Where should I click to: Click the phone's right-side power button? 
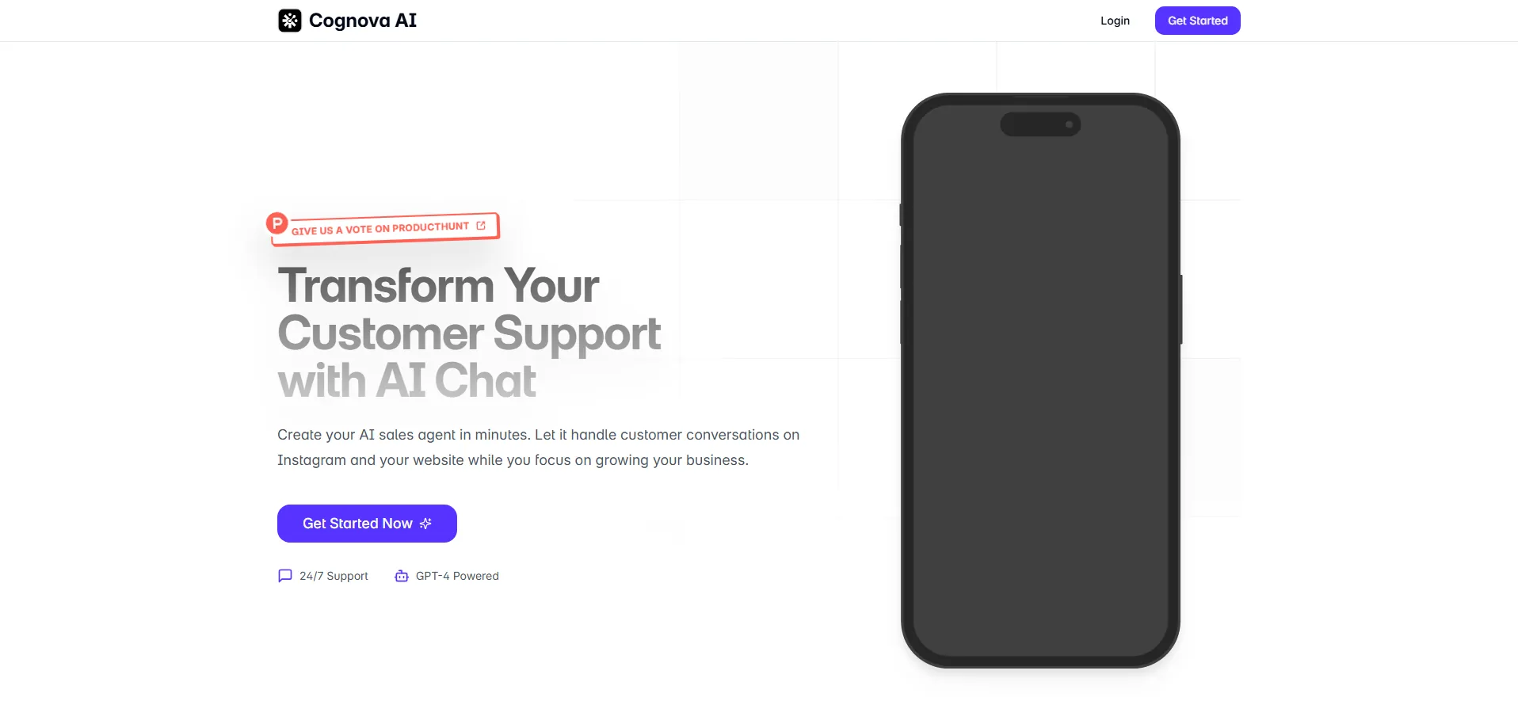(1181, 309)
